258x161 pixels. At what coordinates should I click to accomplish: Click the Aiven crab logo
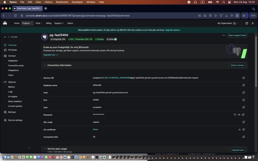[5, 23]
